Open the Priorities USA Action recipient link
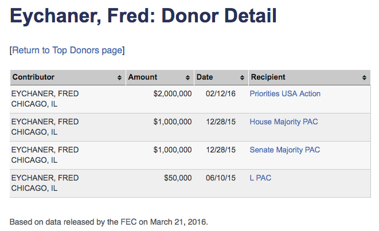 point(285,93)
